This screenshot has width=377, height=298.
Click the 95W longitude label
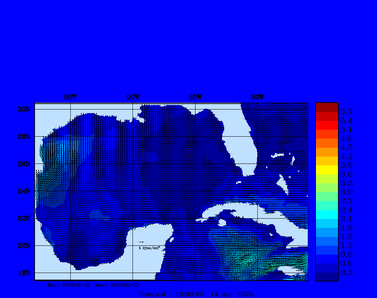[x=70, y=97]
